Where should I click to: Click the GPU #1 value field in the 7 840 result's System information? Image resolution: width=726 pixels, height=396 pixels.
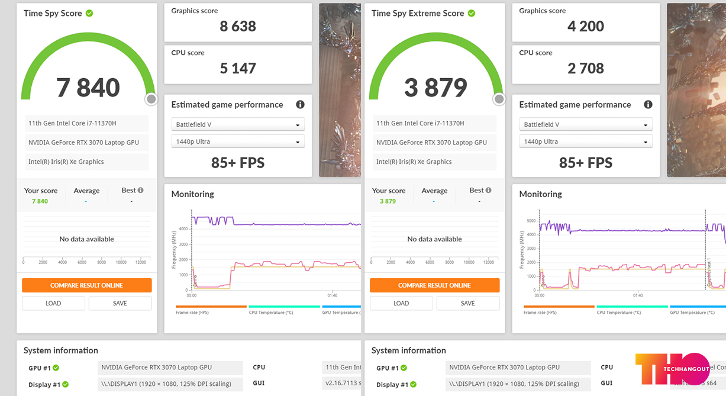pyautogui.click(x=170, y=368)
